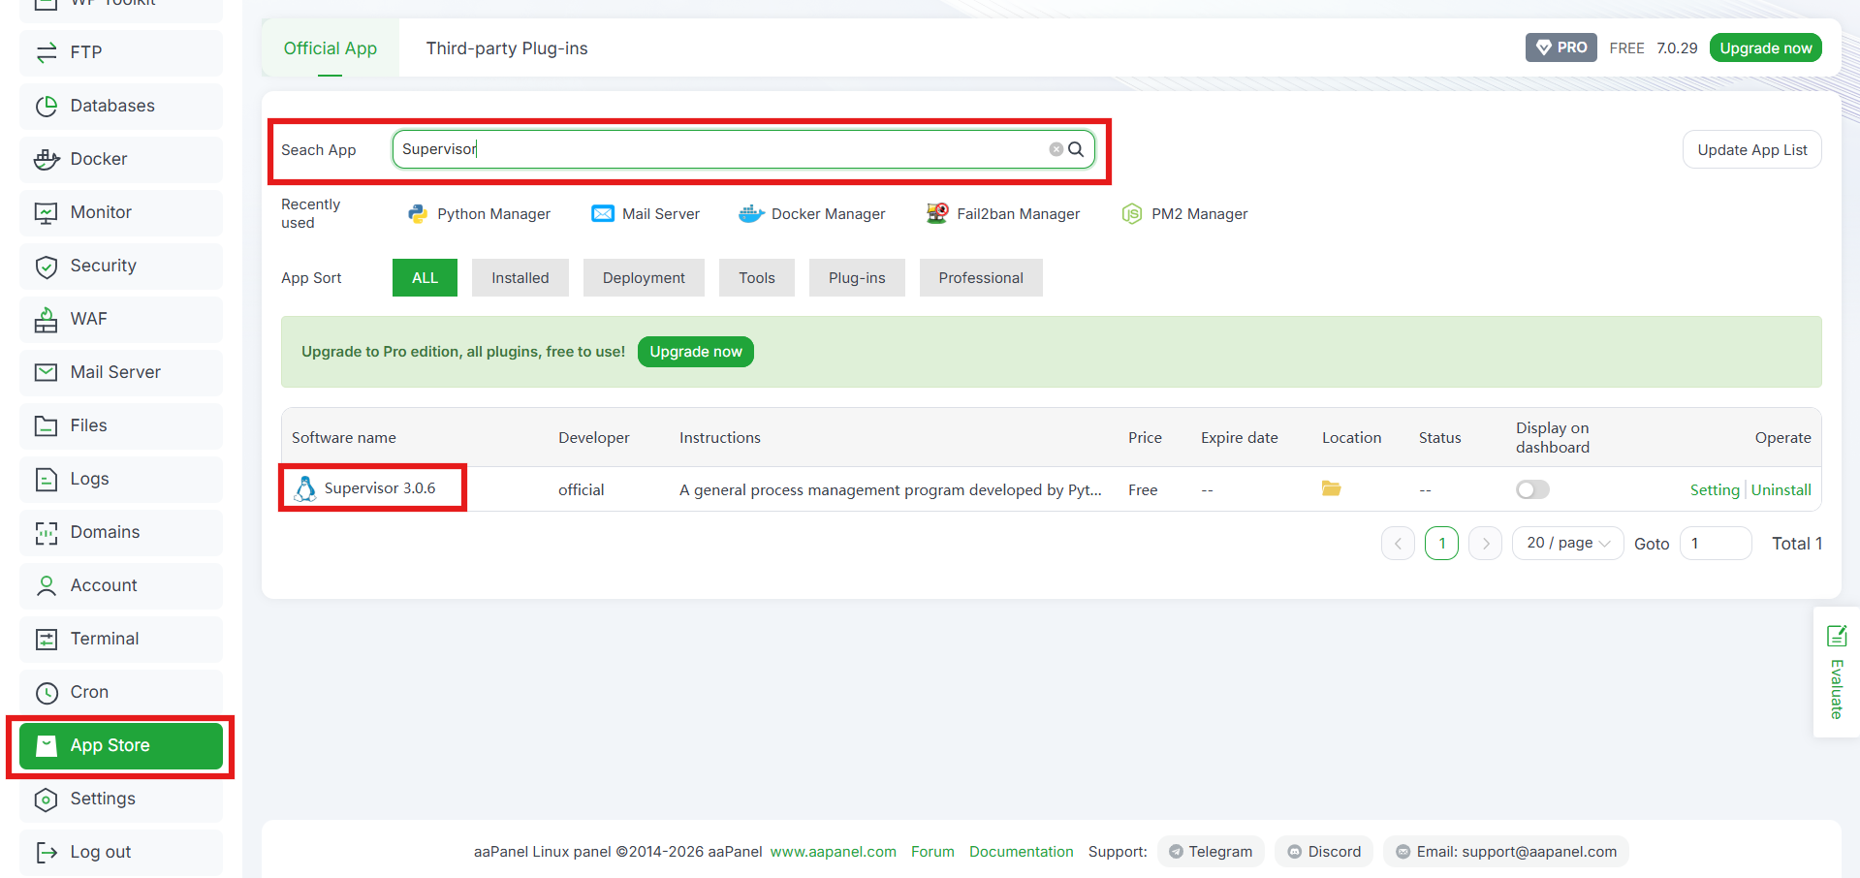Click the Telegram support button
This screenshot has height=878, width=1860.
(1211, 852)
